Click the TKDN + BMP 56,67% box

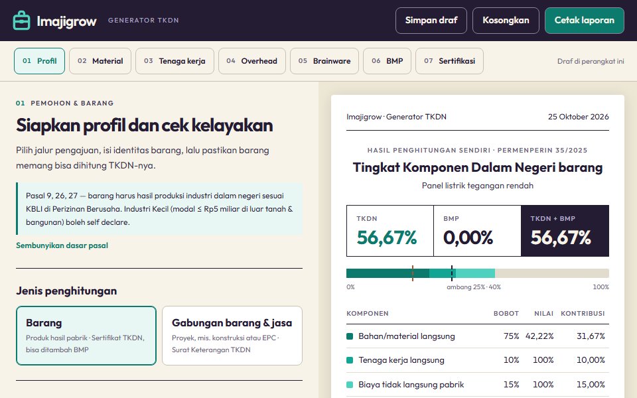click(x=565, y=231)
